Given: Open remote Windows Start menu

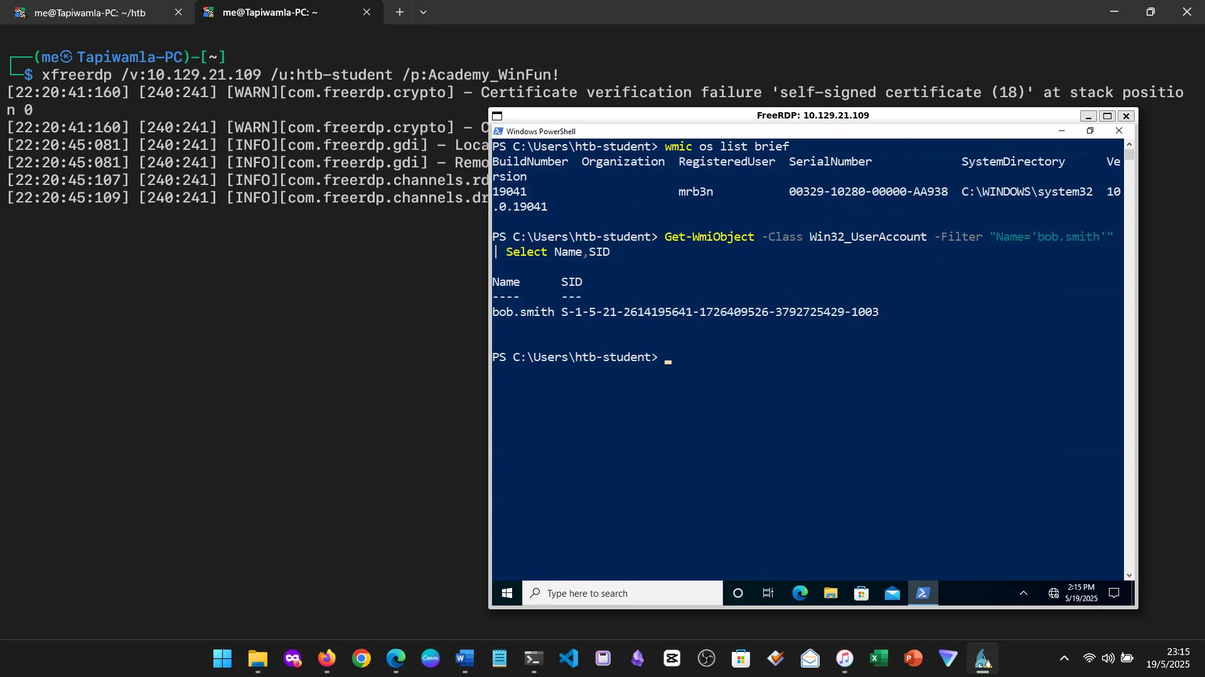Looking at the screenshot, I should point(507,593).
